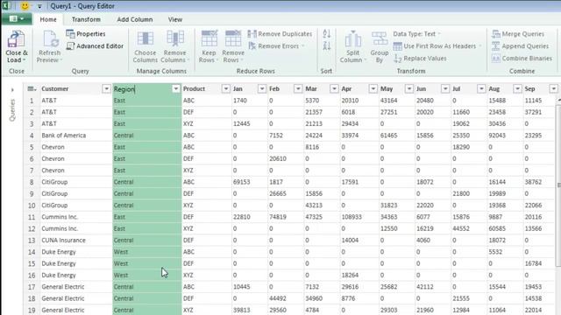Click Remove Errors
The height and width of the screenshot is (315, 561).
[x=273, y=46]
